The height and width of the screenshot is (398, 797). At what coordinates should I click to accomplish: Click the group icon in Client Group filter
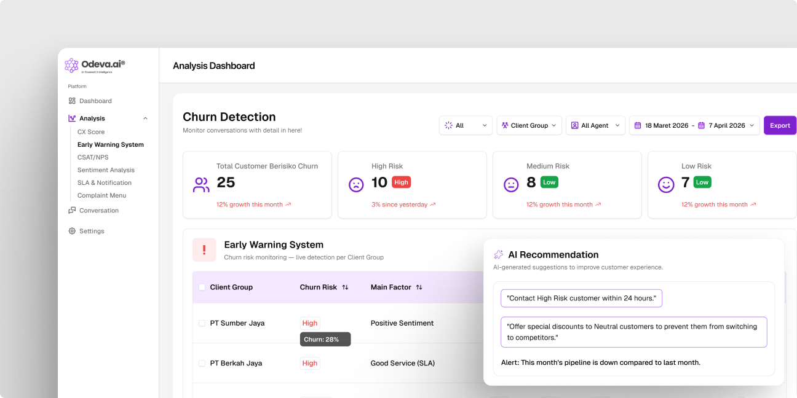tap(505, 125)
